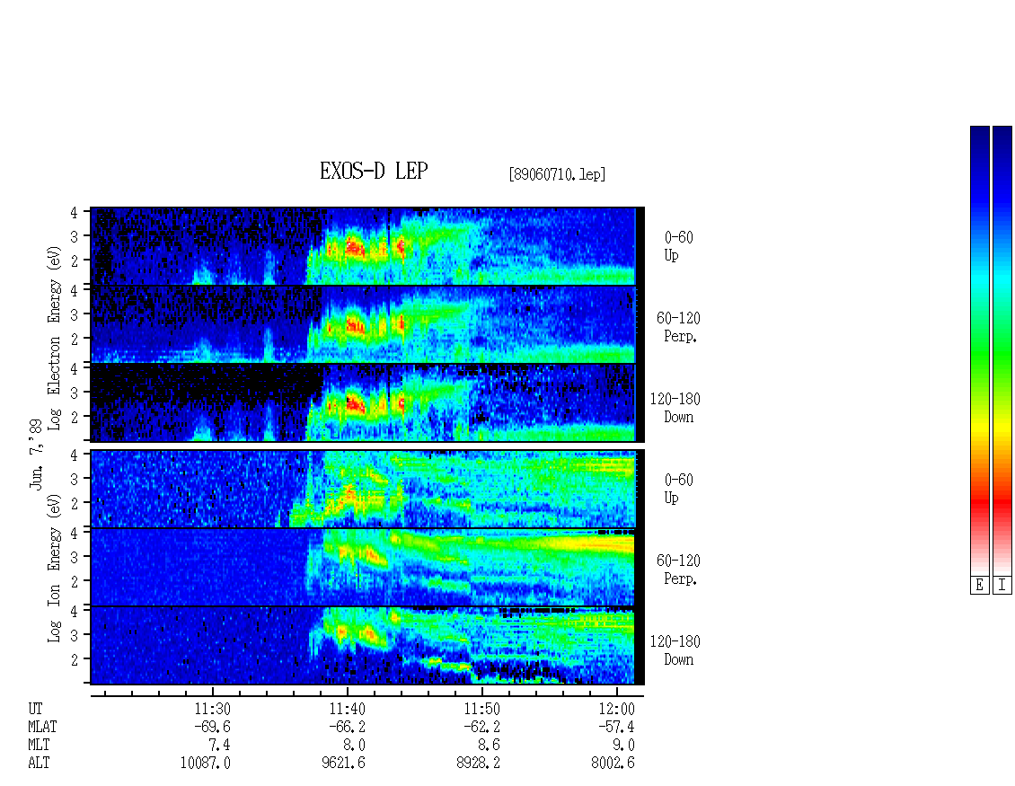The image size is (1015, 786).
Task: Select the 11:30 UT time value
Action: pos(212,709)
